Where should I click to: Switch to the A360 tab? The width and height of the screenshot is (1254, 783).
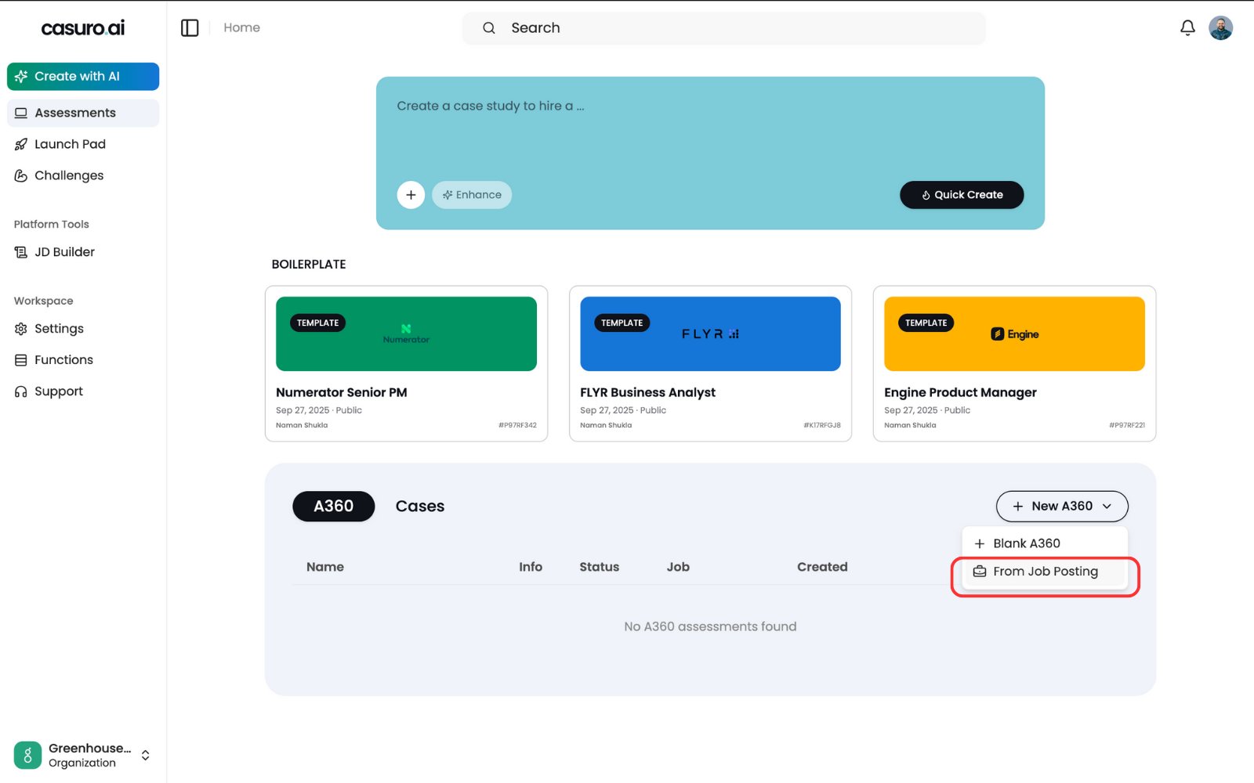tap(334, 507)
